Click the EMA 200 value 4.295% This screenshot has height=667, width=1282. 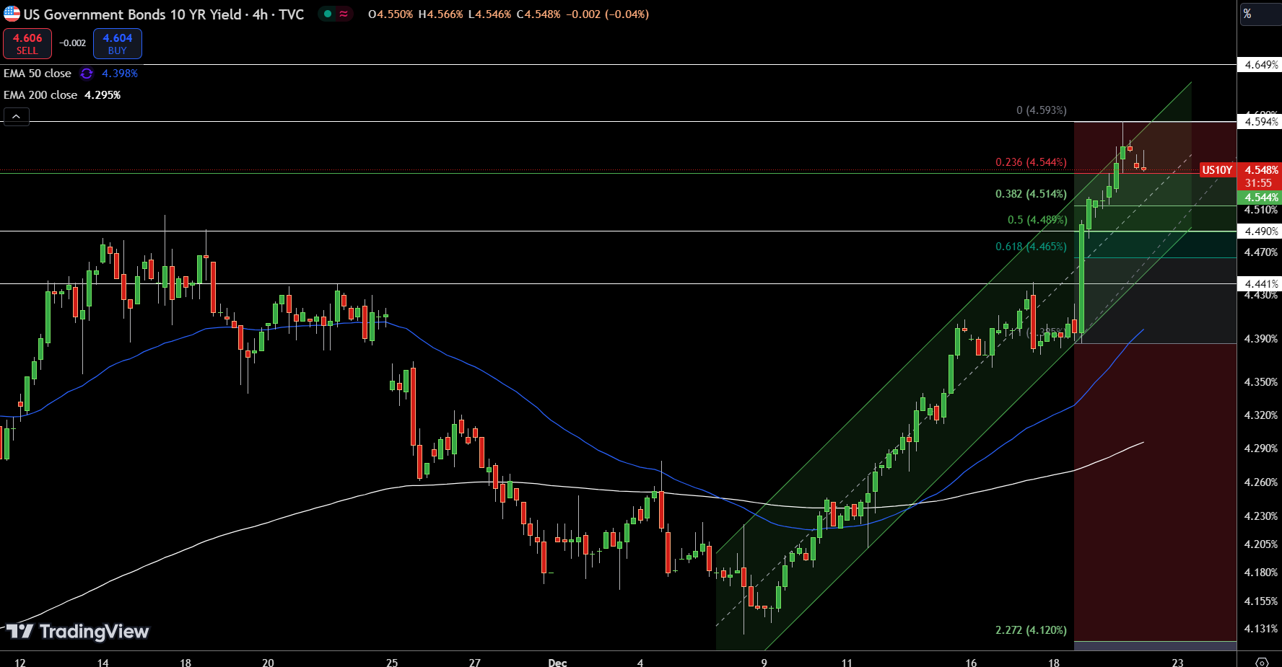103,95
